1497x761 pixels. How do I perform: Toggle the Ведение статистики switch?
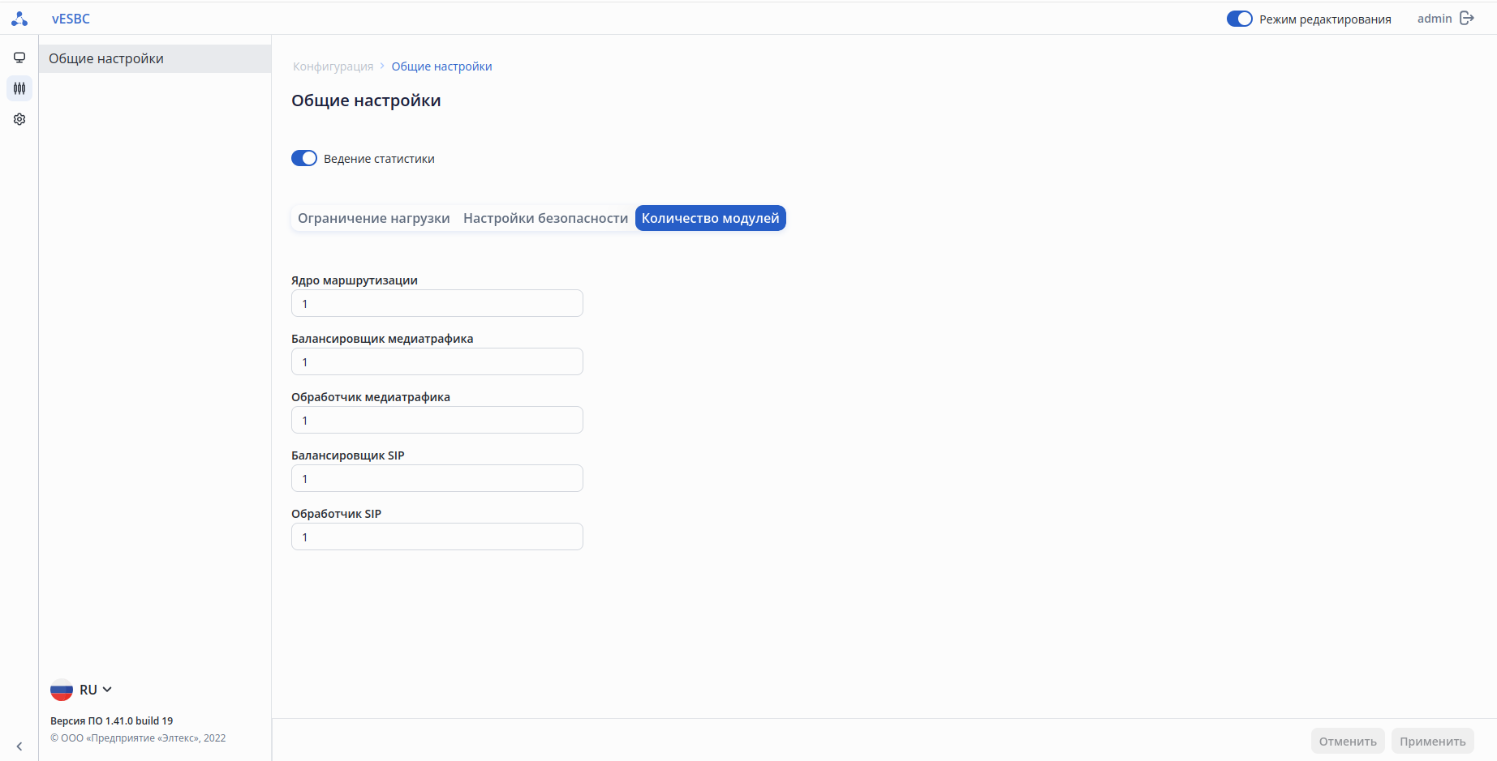[304, 158]
